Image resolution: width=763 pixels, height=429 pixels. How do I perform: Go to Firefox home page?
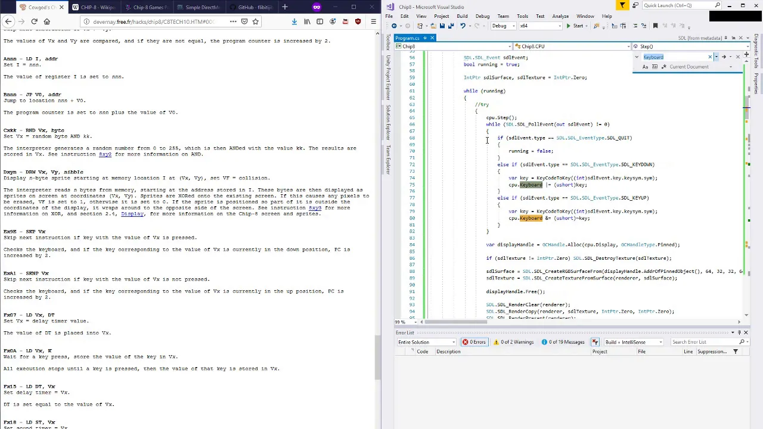coord(46,21)
